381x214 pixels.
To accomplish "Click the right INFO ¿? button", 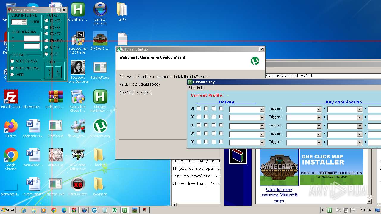I will coord(59,72).
